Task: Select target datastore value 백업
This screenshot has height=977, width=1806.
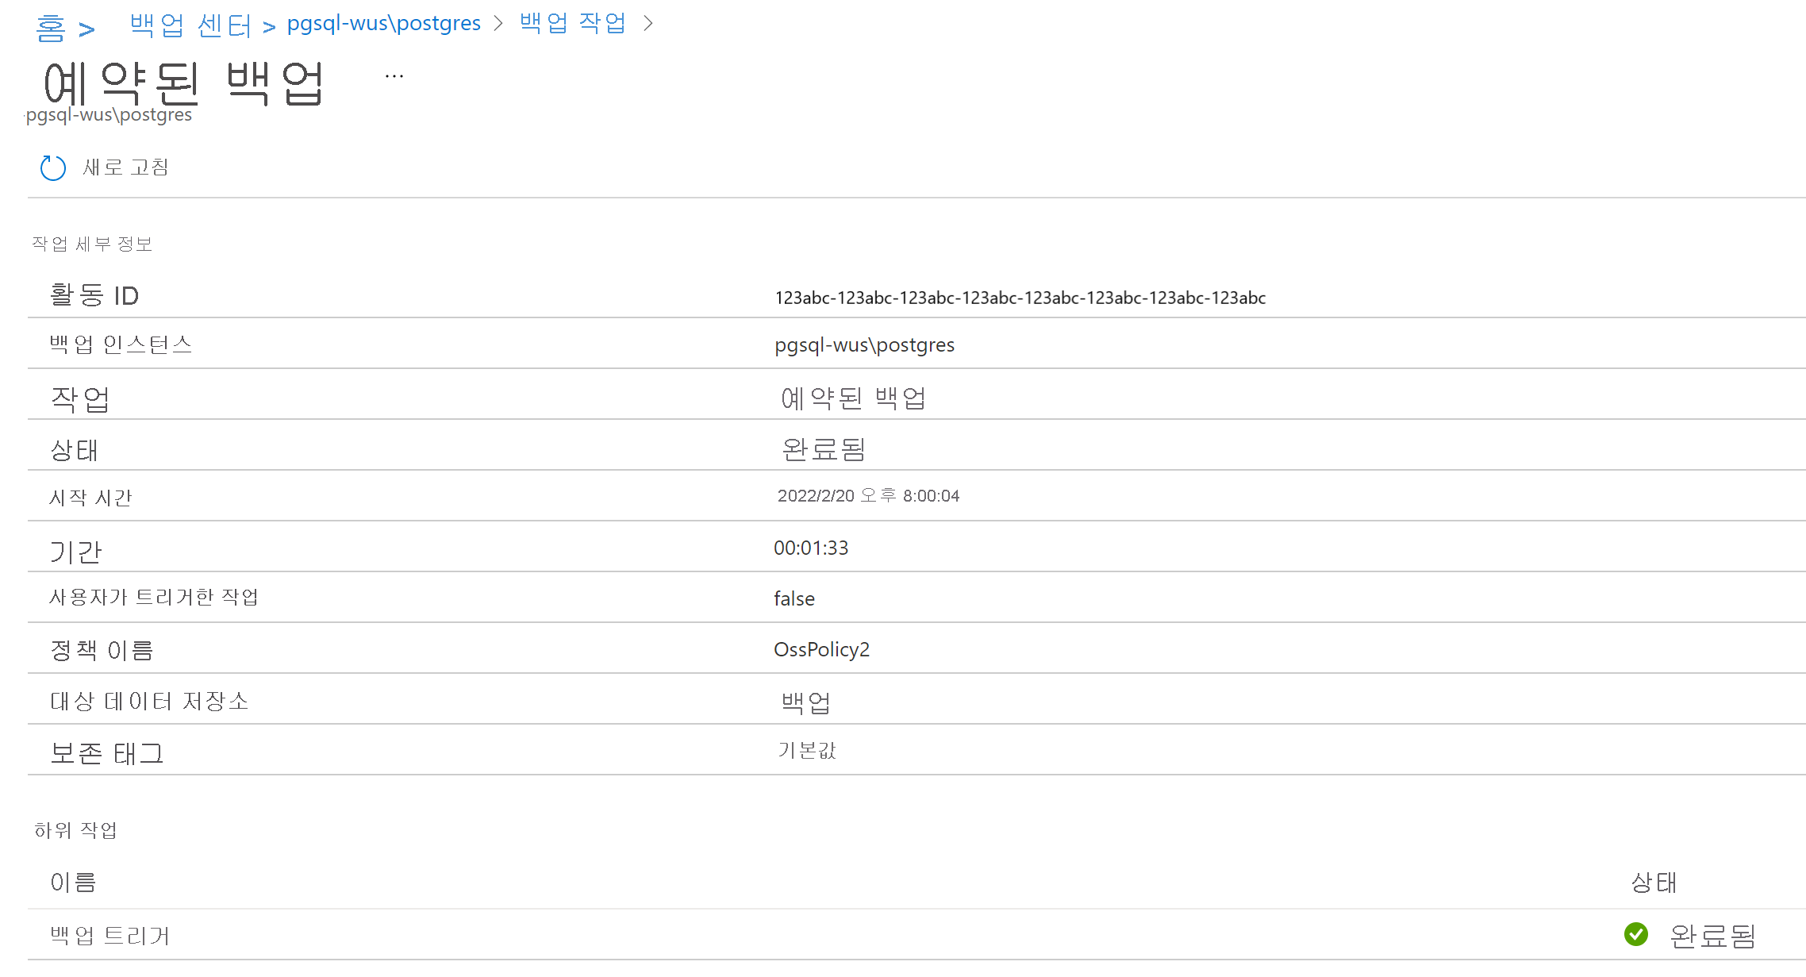Action: 805,702
